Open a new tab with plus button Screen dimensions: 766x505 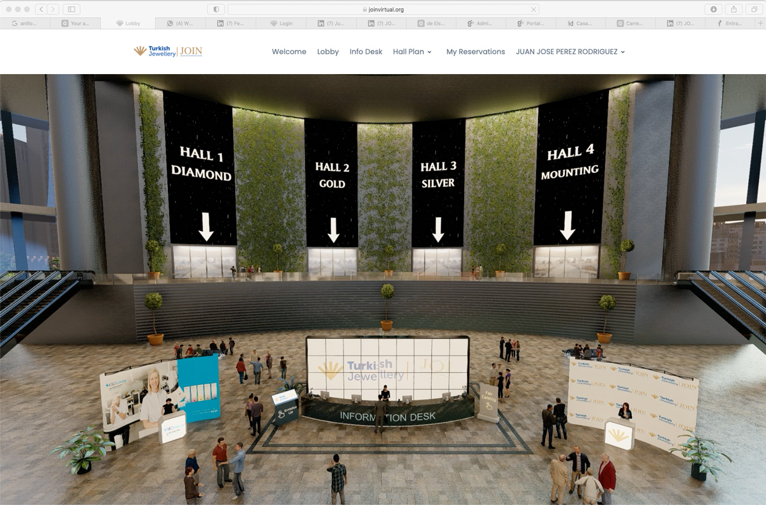pyautogui.click(x=760, y=23)
